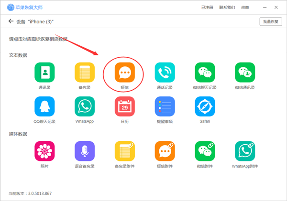Click 短信附件 message attachments icon
The width and height of the screenshot is (287, 201).
165,151
